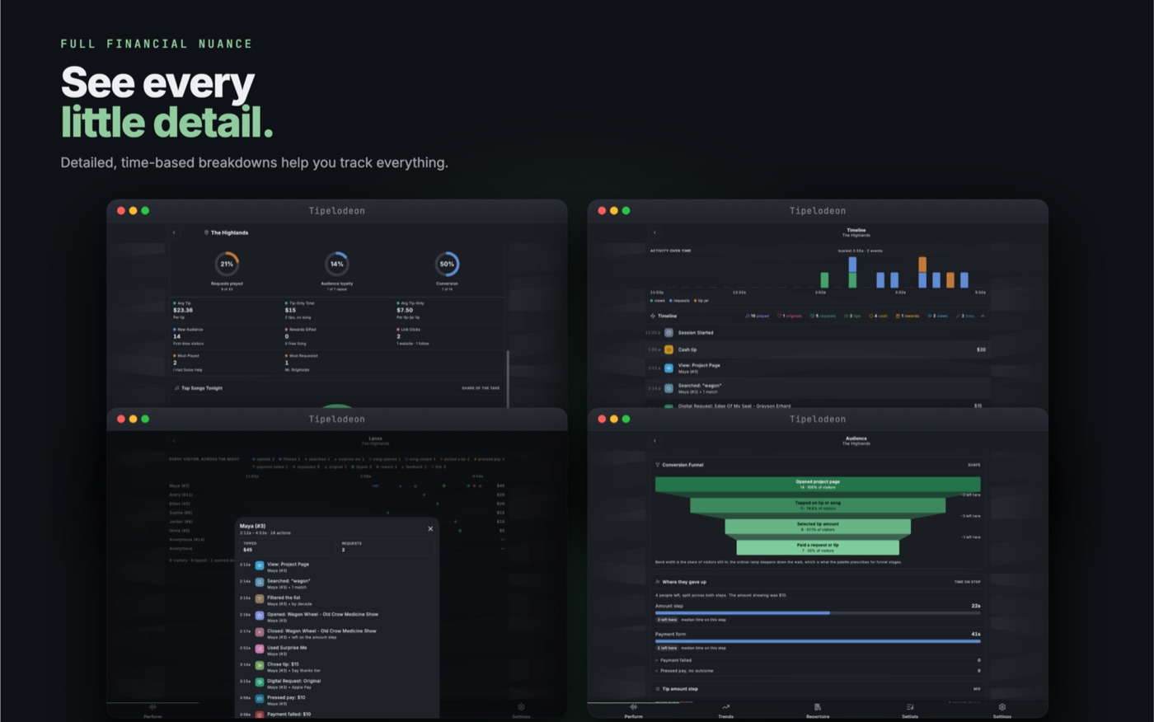Open the Repertoire tab

(x=818, y=710)
